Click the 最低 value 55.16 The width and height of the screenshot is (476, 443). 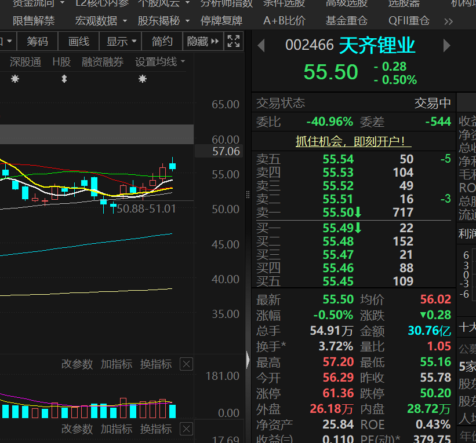435,362
